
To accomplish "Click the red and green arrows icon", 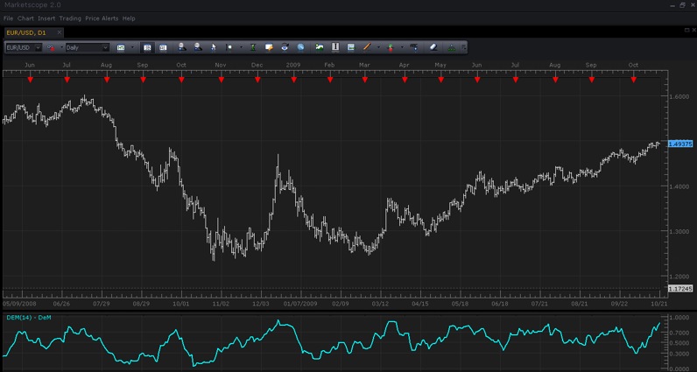I will 391,47.
